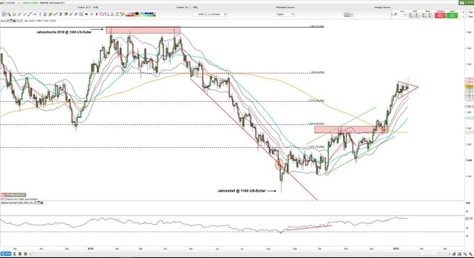Select the rectangle drawing tool
The width and height of the screenshot is (474, 258).
coord(102,14)
